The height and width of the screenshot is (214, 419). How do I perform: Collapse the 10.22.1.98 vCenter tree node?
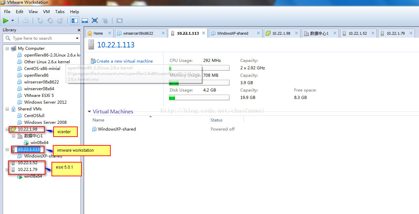[x=7, y=129]
